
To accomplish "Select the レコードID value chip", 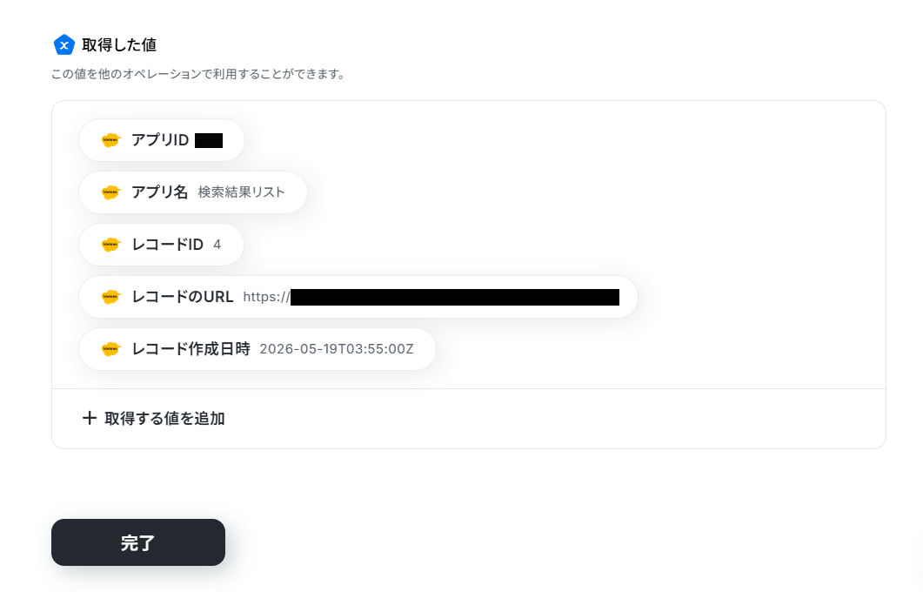I will [161, 245].
